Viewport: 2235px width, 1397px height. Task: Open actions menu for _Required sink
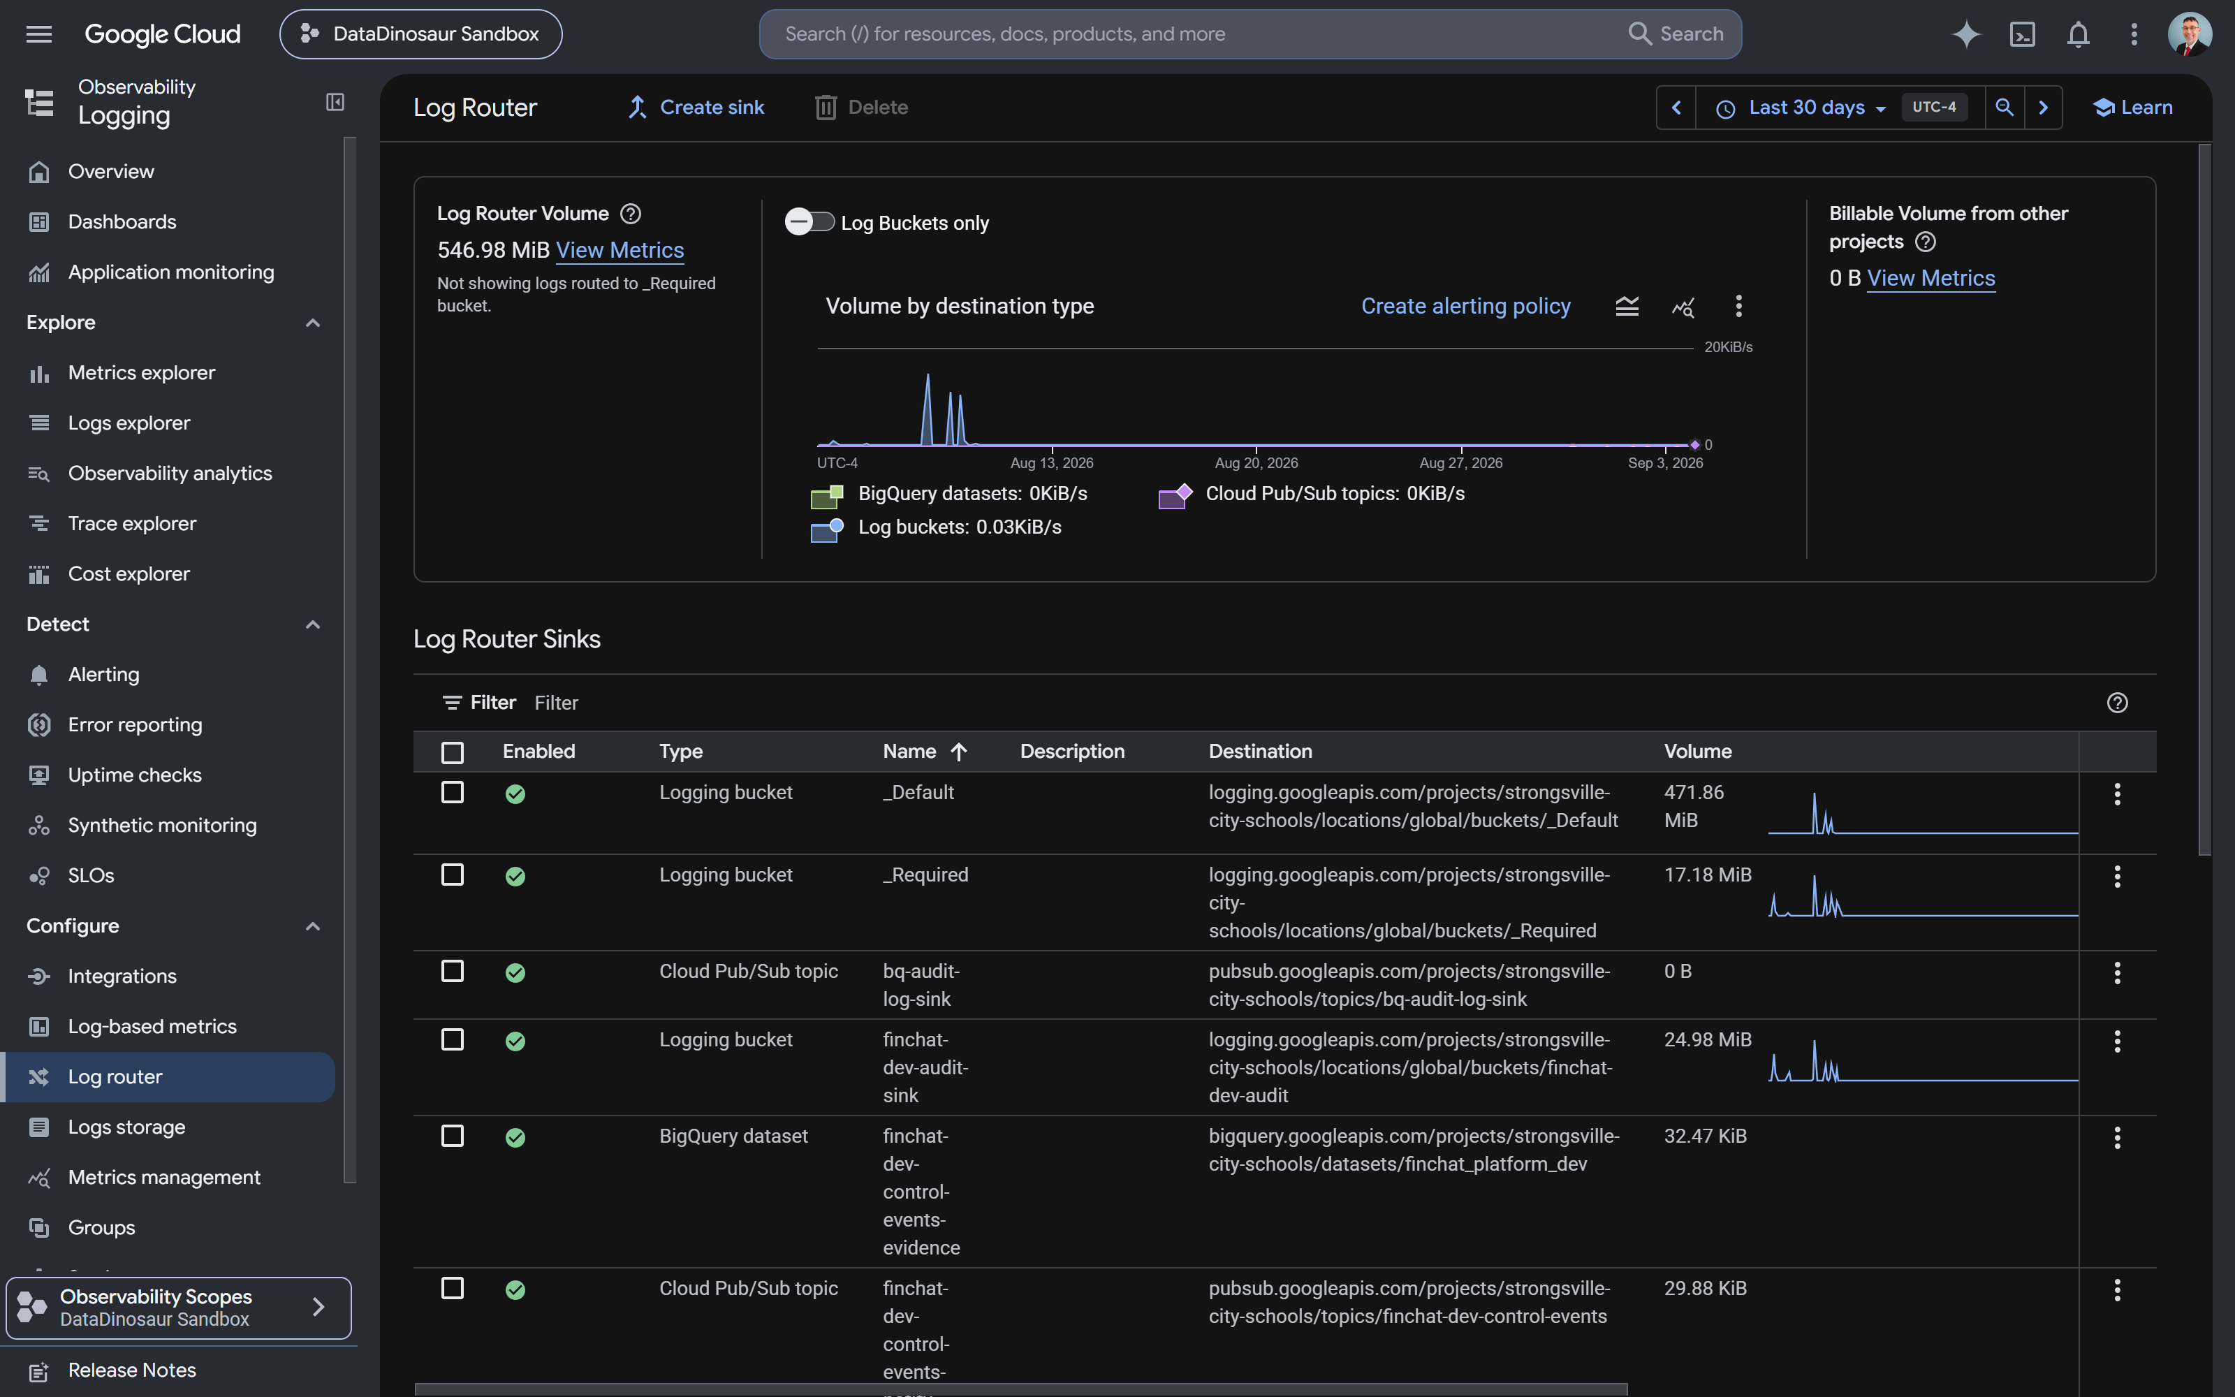point(2117,877)
